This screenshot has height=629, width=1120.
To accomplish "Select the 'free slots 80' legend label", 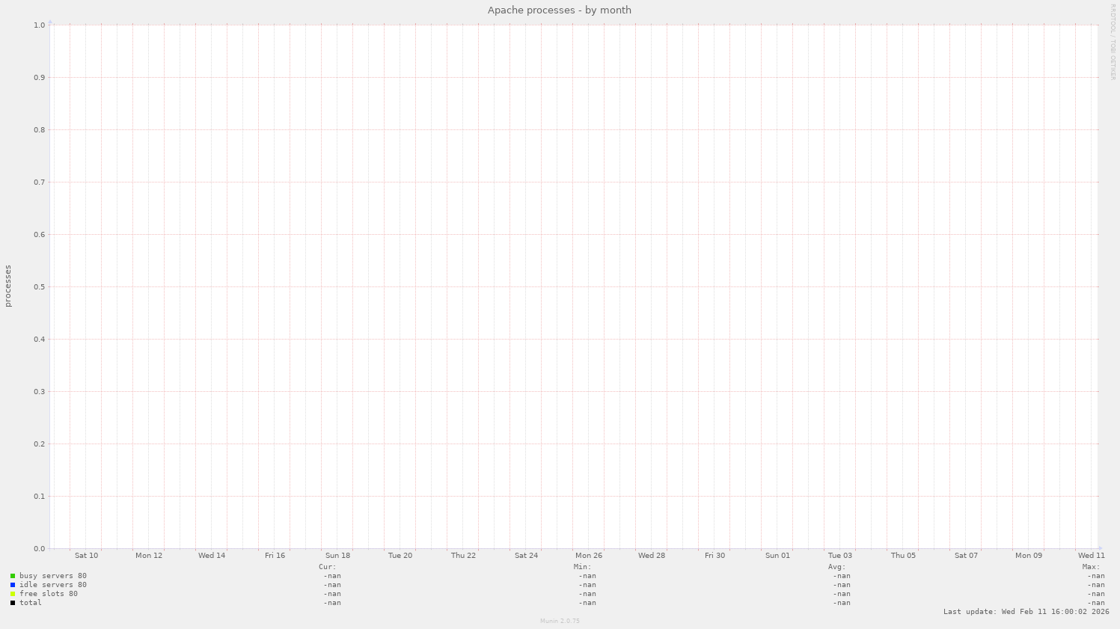I will coord(47,593).
